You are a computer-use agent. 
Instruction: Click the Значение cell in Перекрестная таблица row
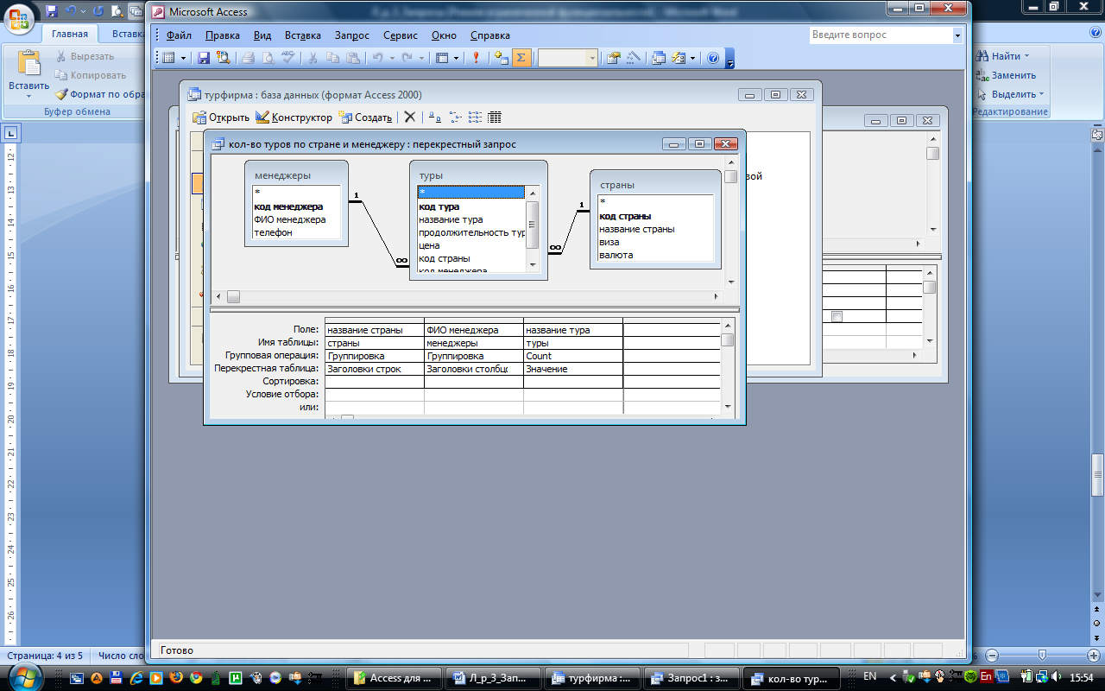(x=572, y=369)
